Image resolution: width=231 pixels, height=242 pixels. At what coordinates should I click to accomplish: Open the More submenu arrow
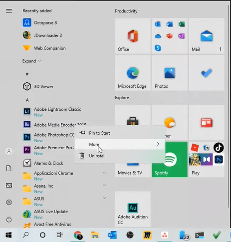158,144
